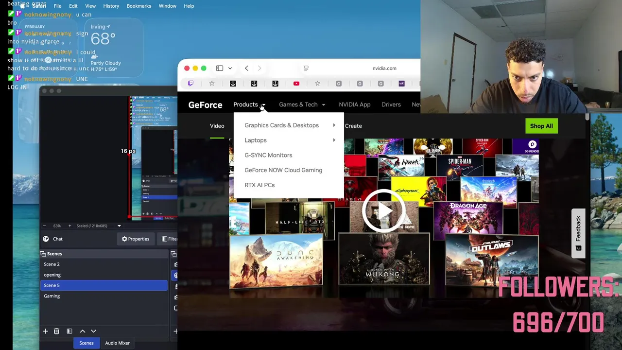Expand Graphics Cards & Desktops submenu arrow
Screen dimensions: 622x350
334,125
